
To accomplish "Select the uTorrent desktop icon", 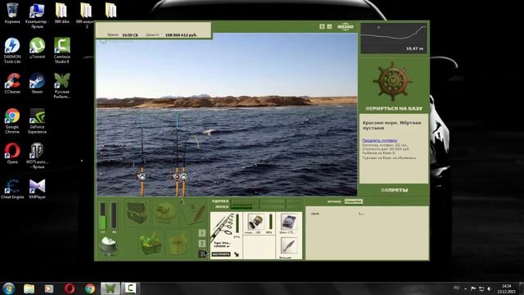I will pyautogui.click(x=37, y=48).
